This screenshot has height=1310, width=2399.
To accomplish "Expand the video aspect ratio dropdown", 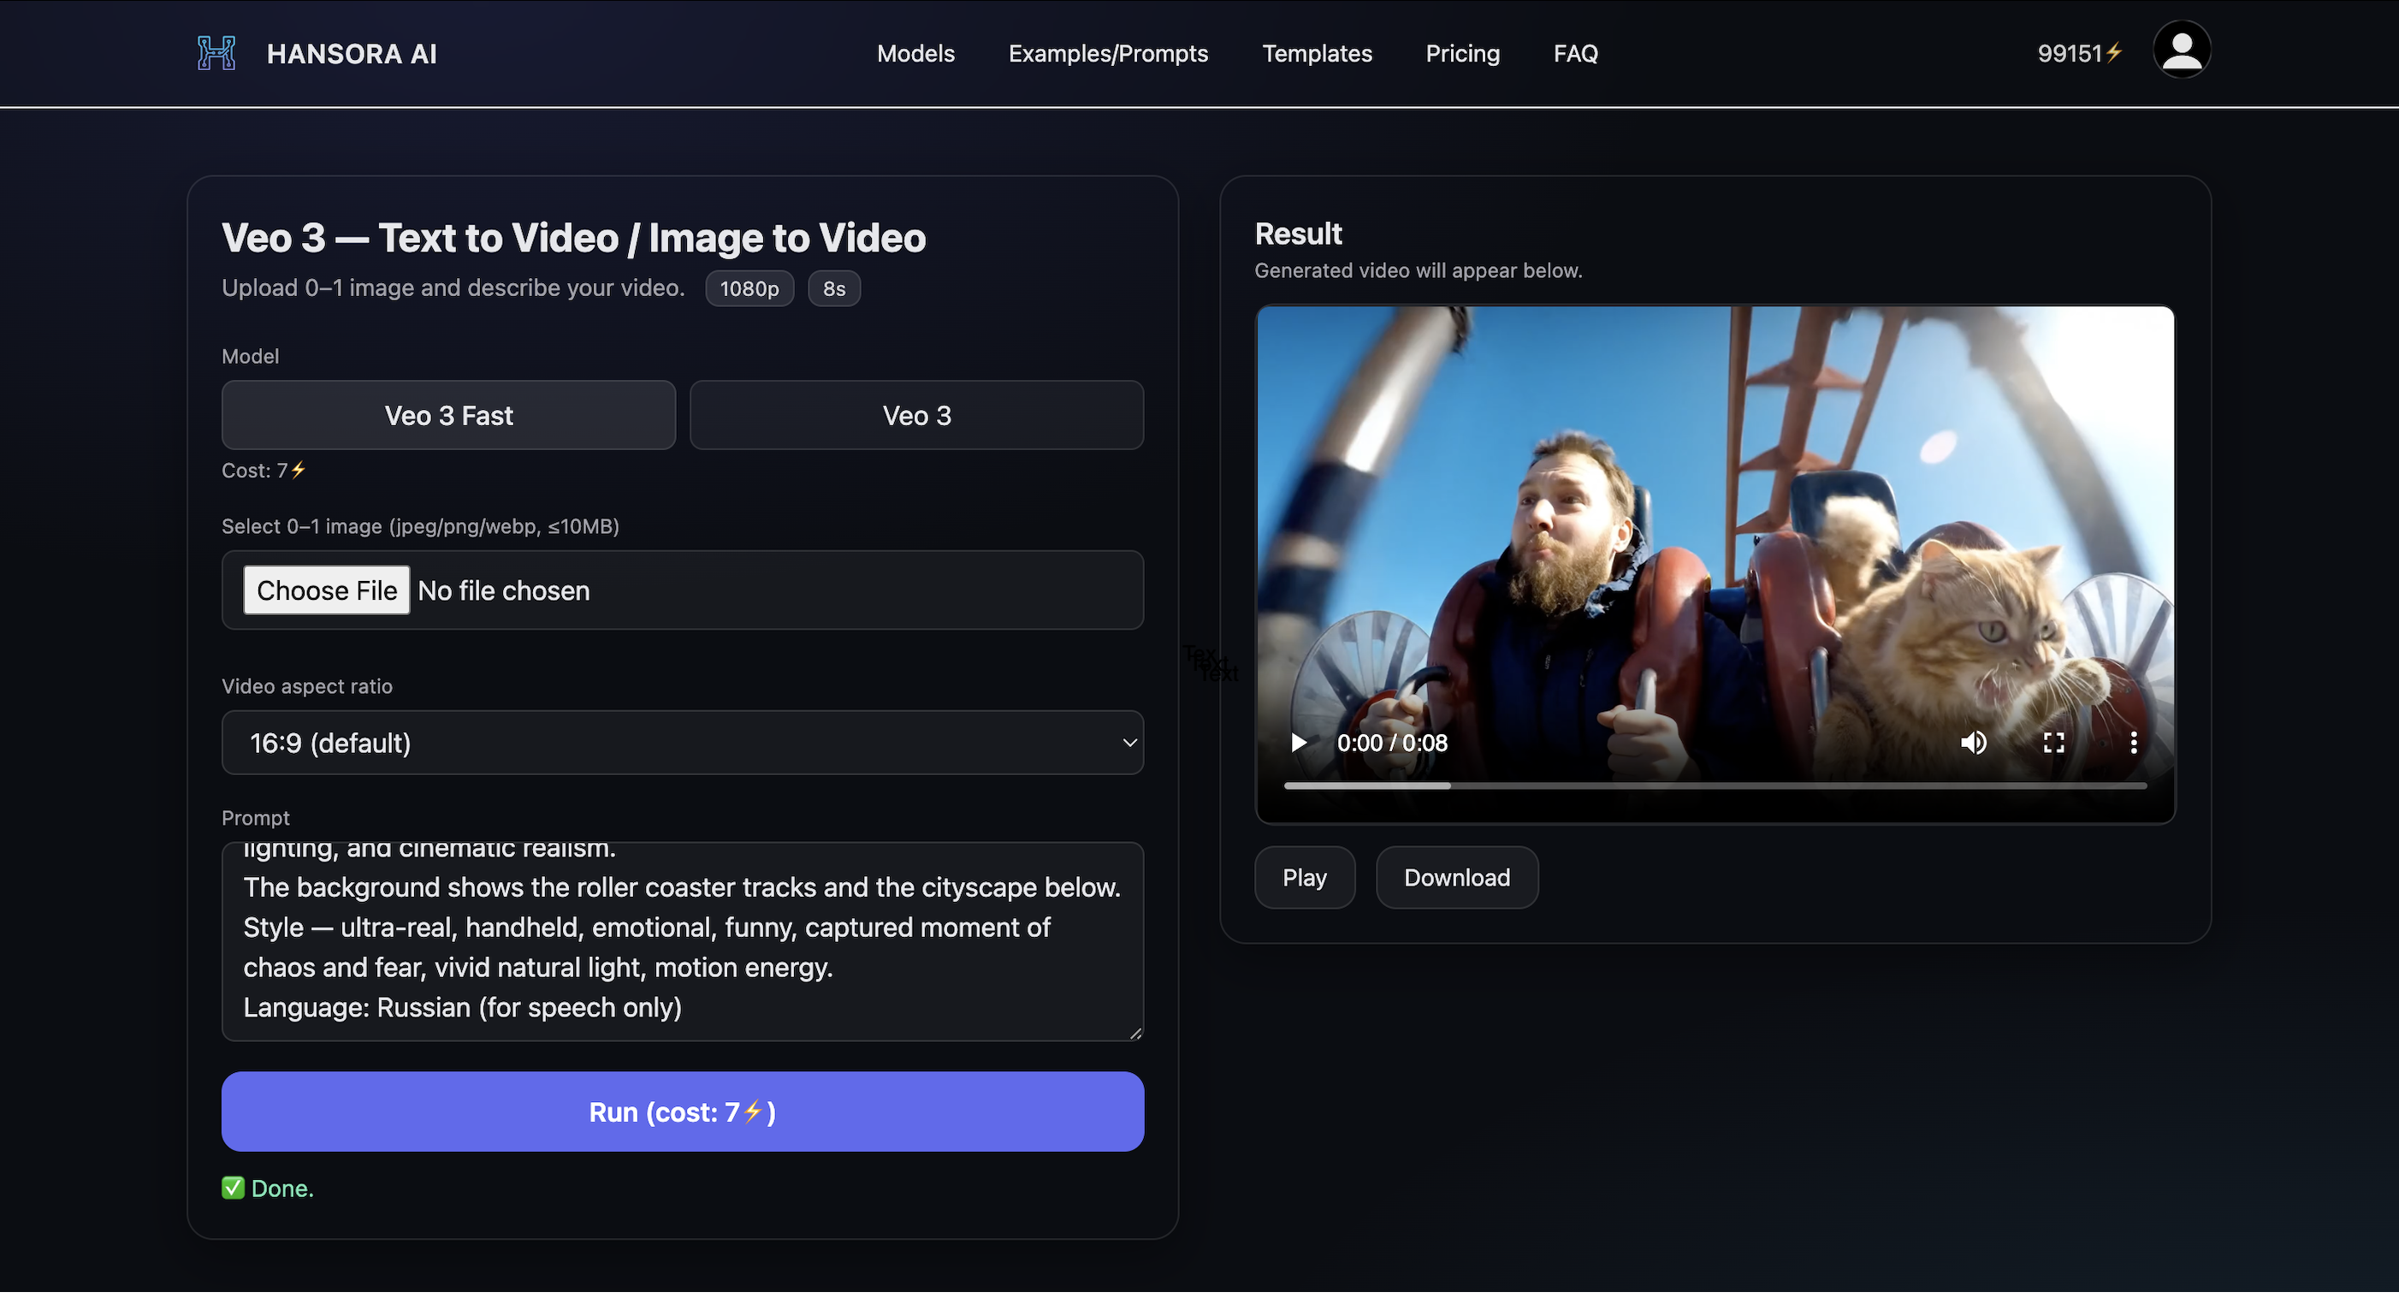I will click(x=682, y=742).
